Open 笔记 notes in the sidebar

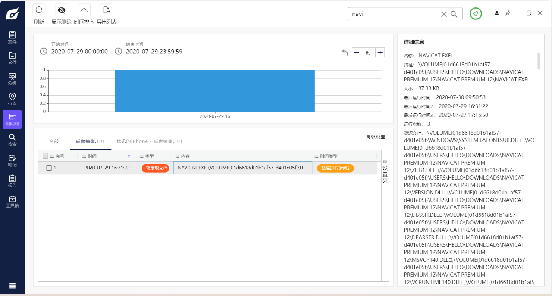(12, 161)
